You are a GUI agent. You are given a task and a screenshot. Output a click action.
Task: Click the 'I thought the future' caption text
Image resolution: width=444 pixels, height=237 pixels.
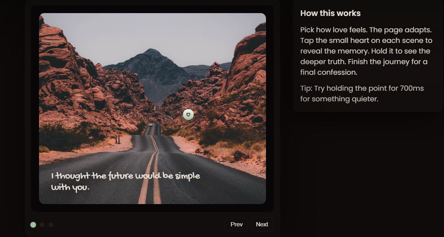(126, 181)
